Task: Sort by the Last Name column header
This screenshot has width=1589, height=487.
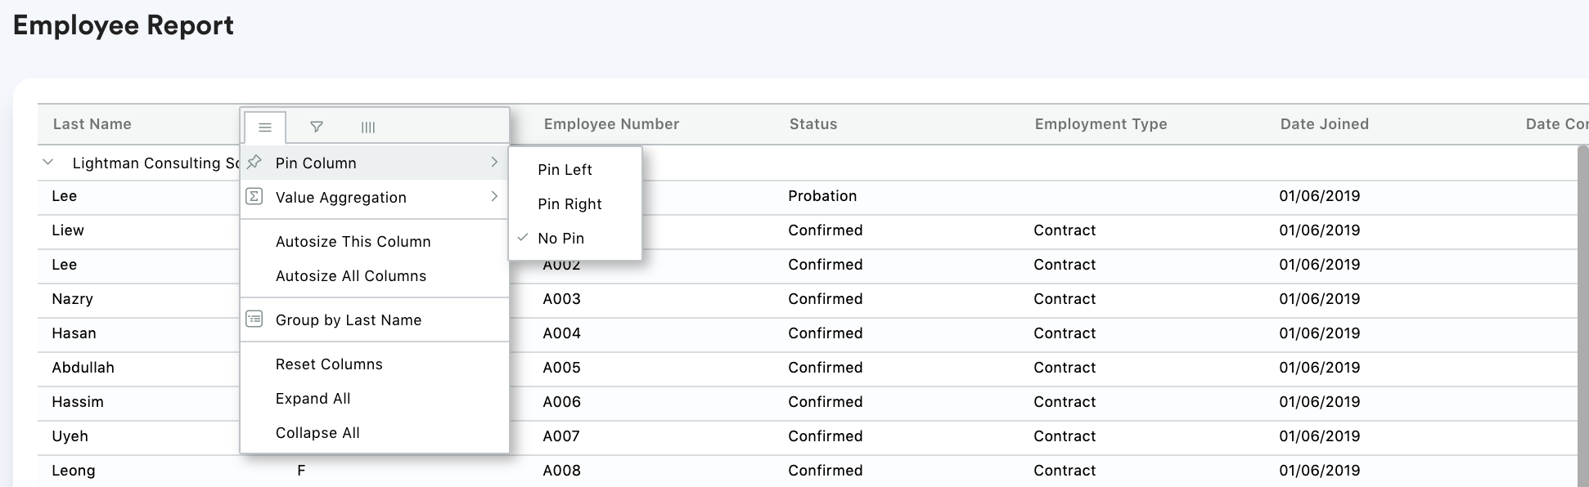Action: [x=92, y=124]
